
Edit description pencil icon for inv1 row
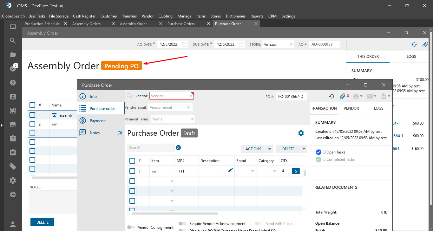[231, 170]
